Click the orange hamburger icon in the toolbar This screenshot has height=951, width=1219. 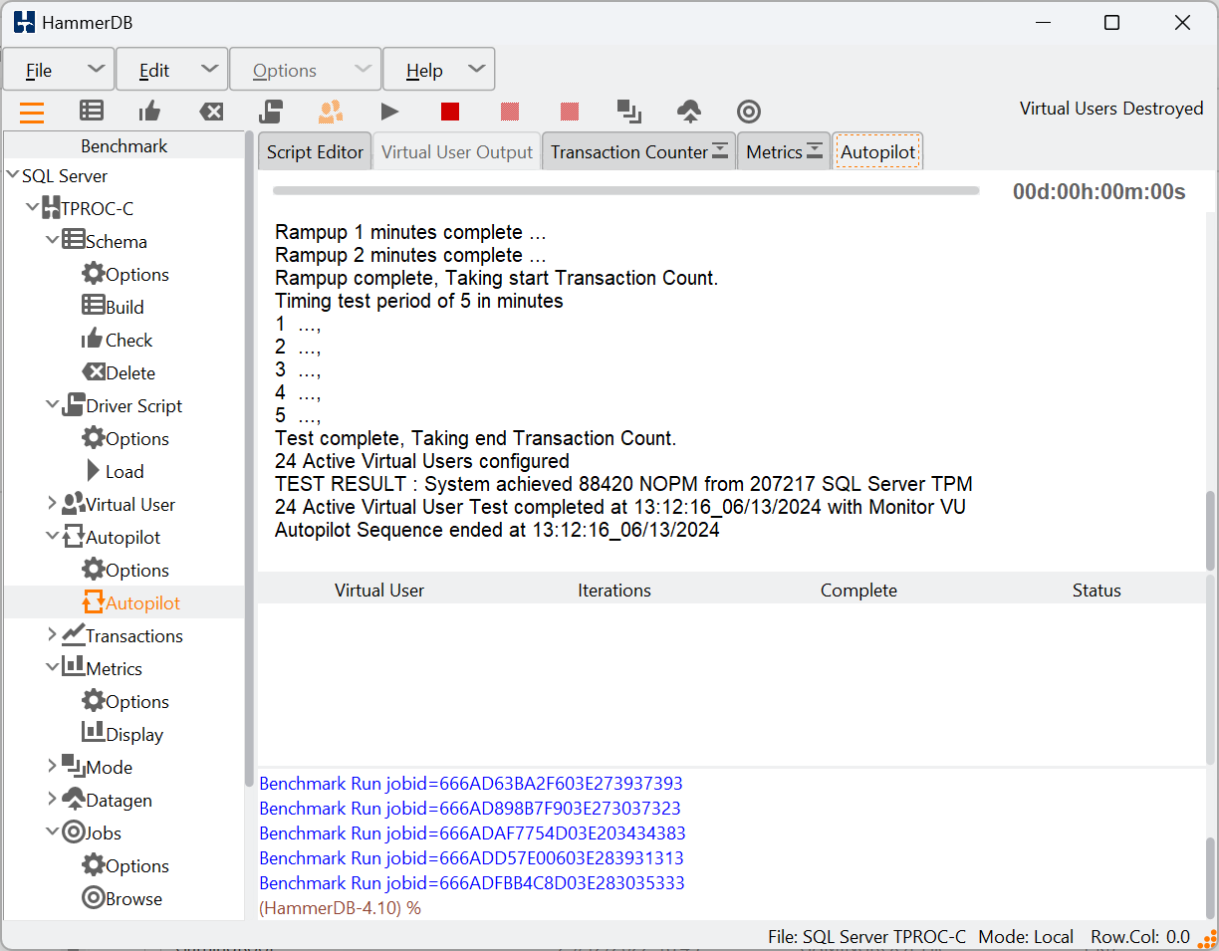click(32, 111)
